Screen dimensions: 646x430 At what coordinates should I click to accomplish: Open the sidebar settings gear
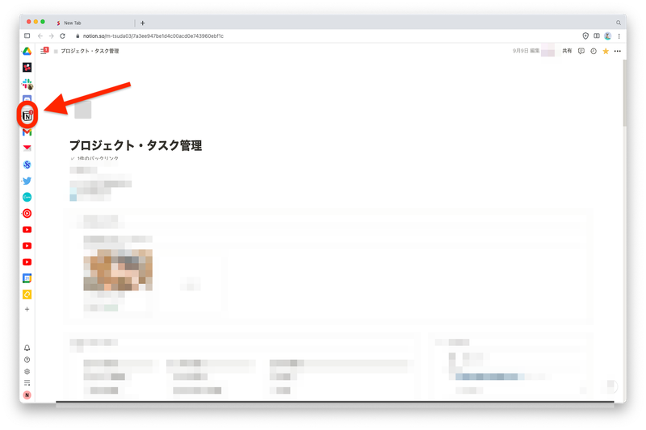27,371
